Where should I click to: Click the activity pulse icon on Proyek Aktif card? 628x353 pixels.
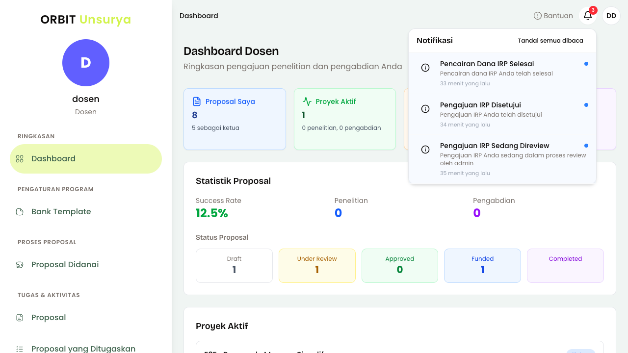307,101
